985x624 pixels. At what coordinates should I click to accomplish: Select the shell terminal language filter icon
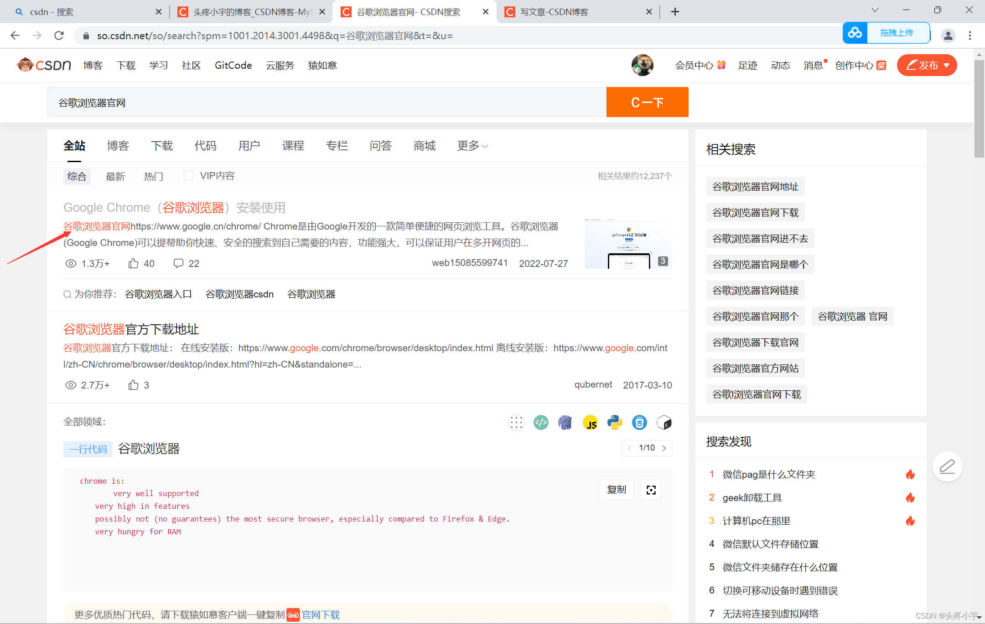click(664, 423)
